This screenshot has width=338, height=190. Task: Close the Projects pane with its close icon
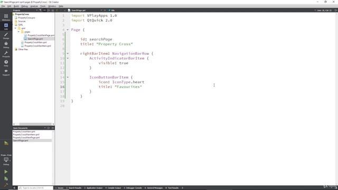point(53,10)
